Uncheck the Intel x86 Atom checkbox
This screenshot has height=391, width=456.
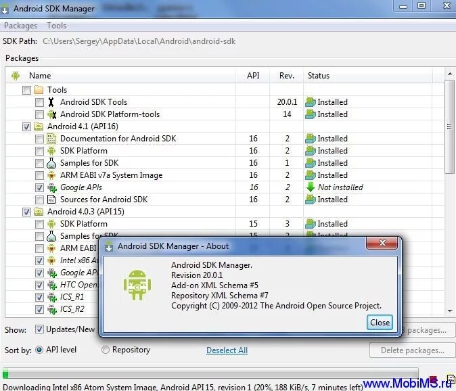click(x=39, y=260)
